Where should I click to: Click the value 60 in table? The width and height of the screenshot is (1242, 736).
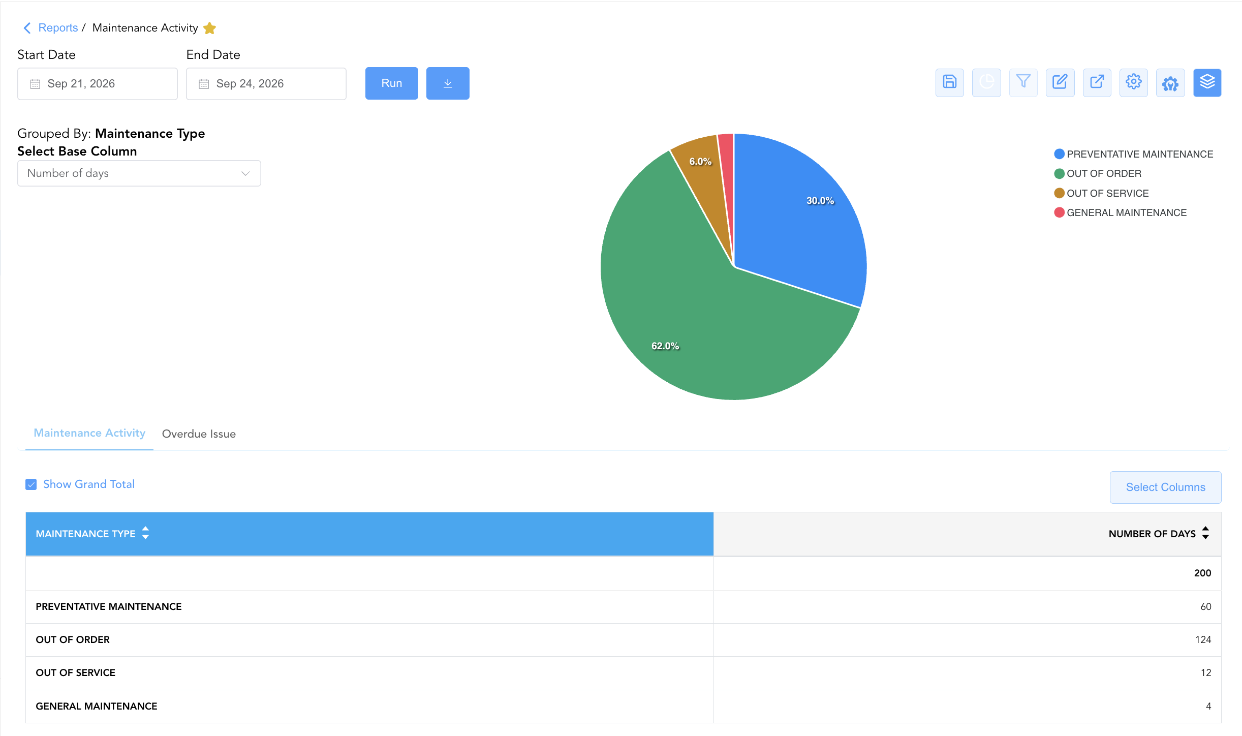coord(1206,607)
